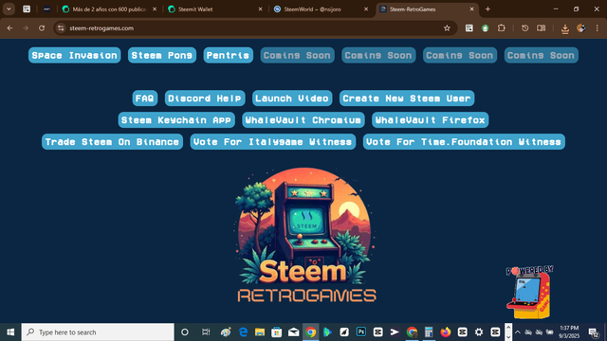Click Trade Steem On Binance
607x341 pixels.
[112, 142]
